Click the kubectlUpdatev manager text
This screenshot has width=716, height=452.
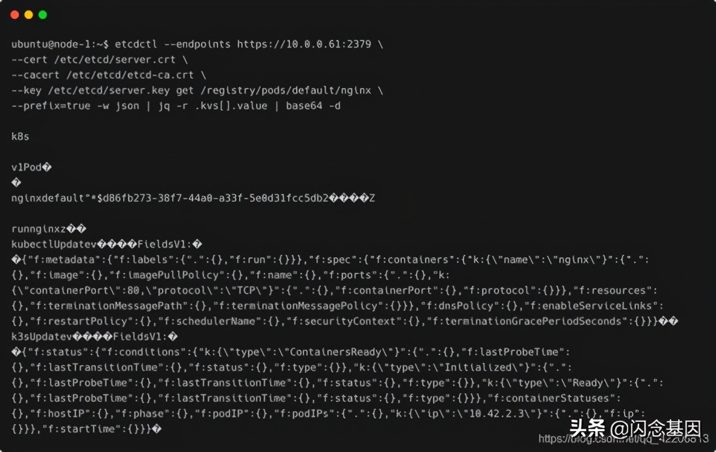[x=54, y=244]
